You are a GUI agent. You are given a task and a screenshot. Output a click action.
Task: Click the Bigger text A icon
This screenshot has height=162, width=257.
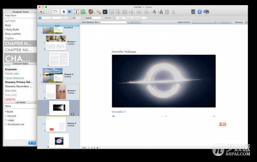coord(161,12)
